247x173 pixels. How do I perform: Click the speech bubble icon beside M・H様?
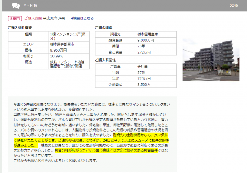16,6
